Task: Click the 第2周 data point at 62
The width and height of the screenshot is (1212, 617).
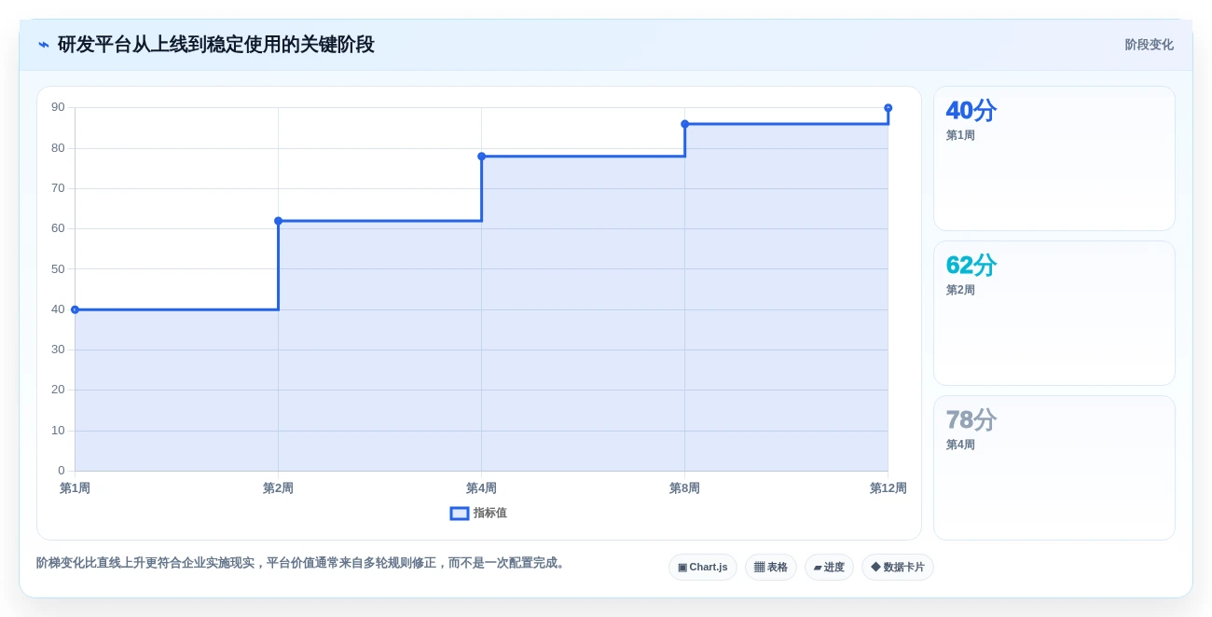Action: (x=278, y=221)
